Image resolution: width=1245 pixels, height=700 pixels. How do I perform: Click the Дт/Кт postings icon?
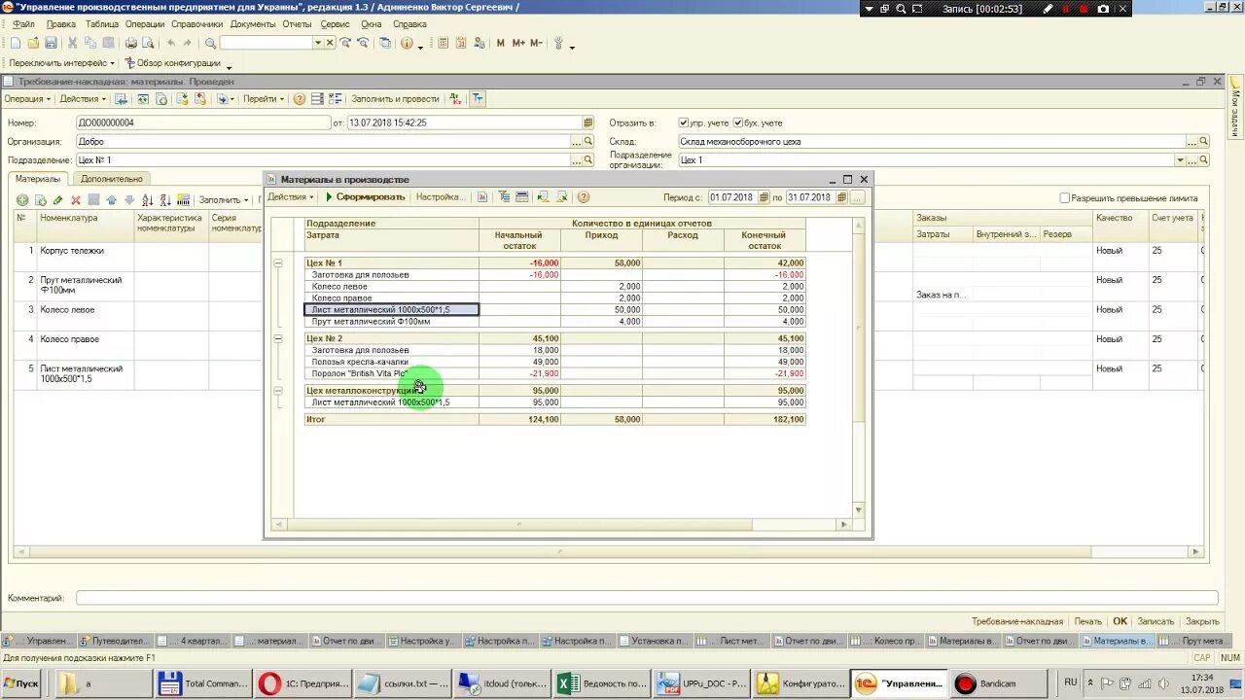tap(456, 99)
